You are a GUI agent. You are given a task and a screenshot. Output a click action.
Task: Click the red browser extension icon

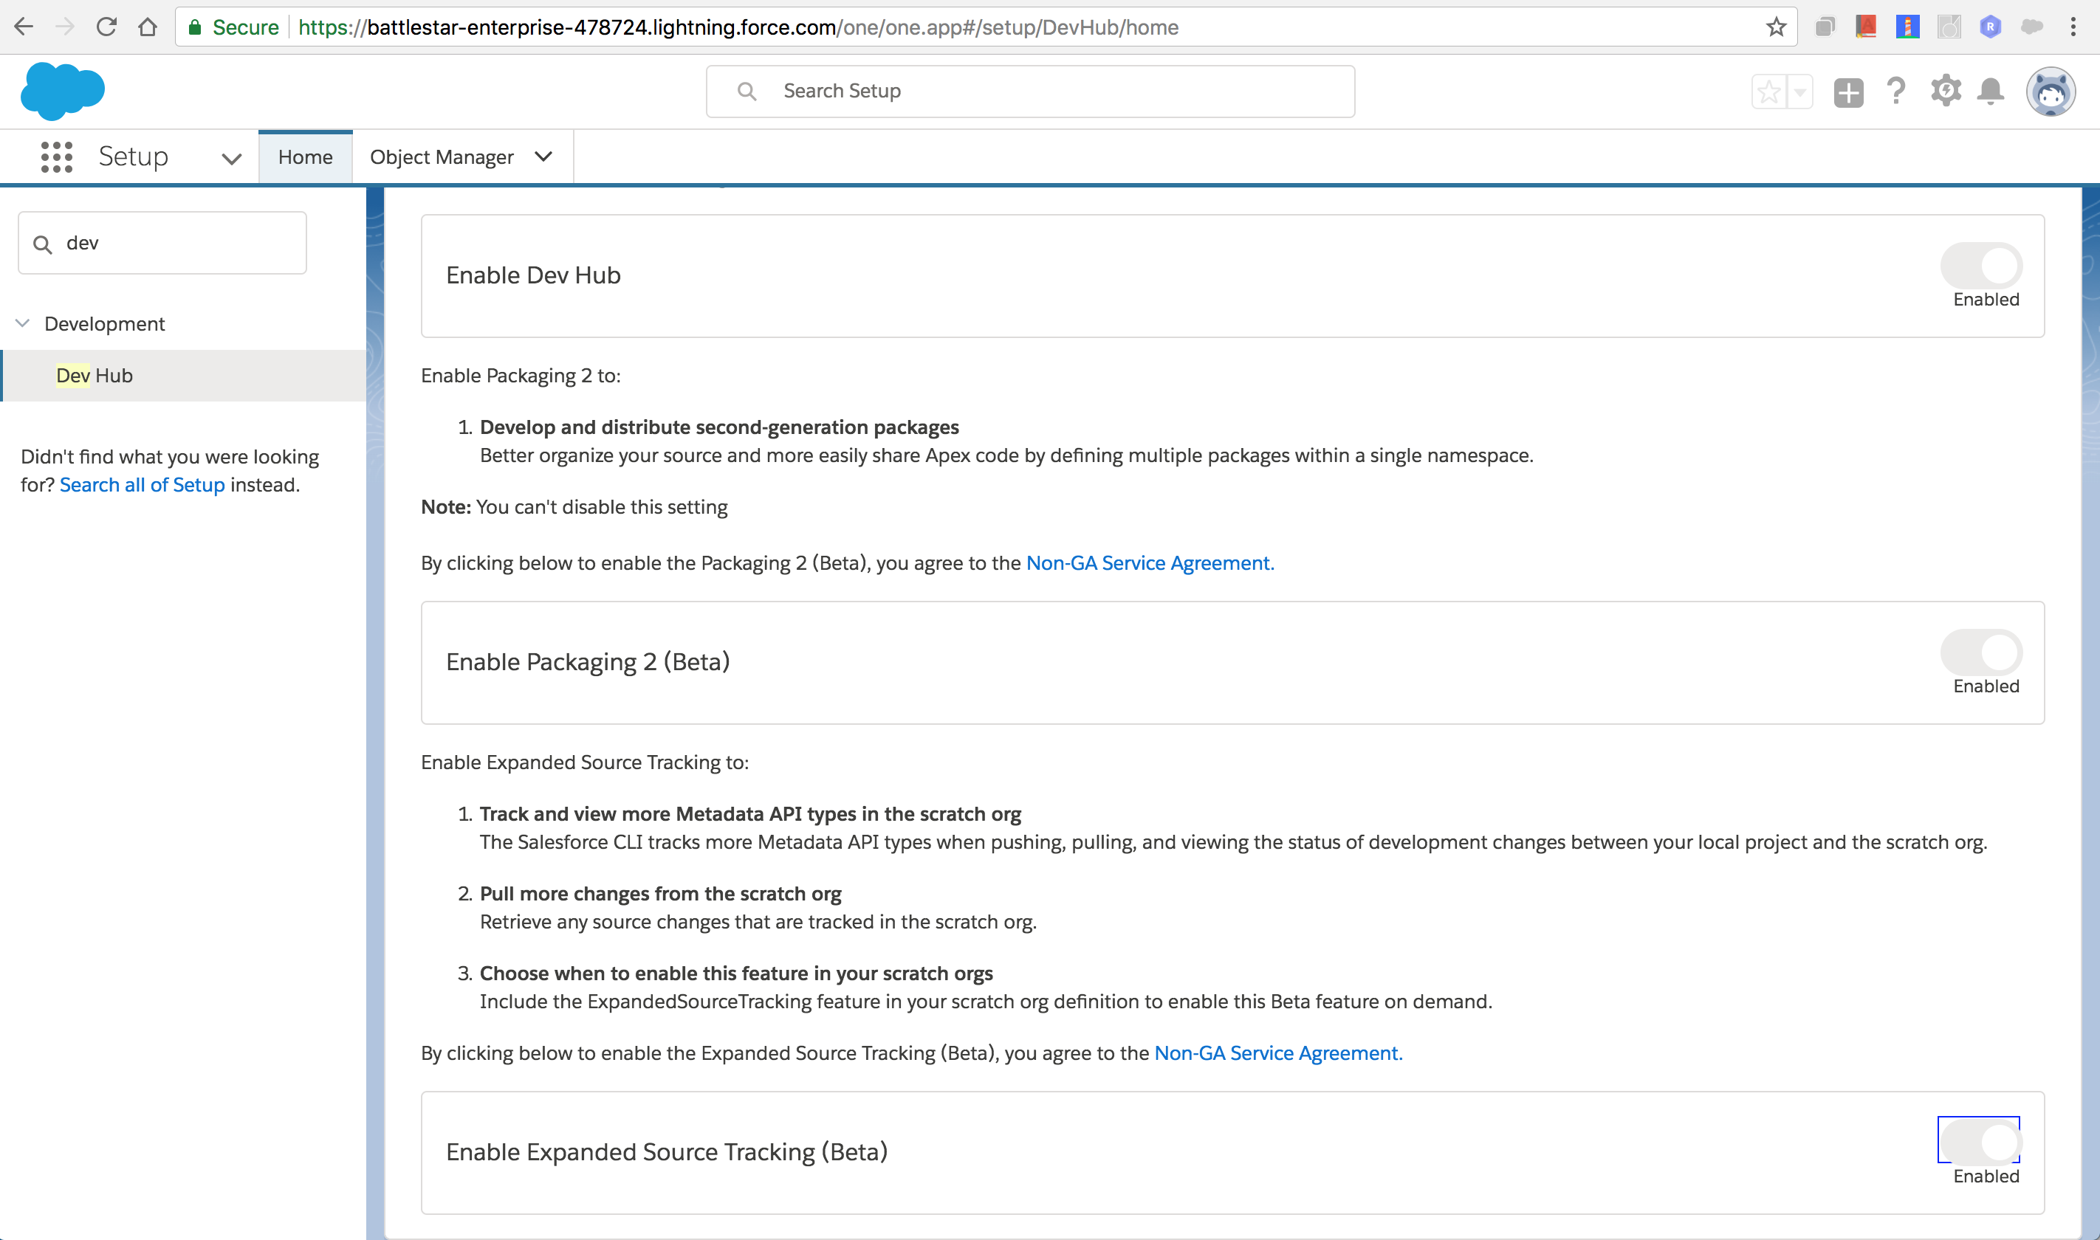pyautogui.click(x=1866, y=27)
